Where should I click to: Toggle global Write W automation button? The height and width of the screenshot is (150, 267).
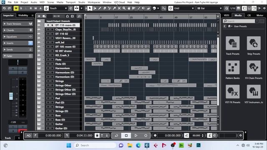point(35,8)
